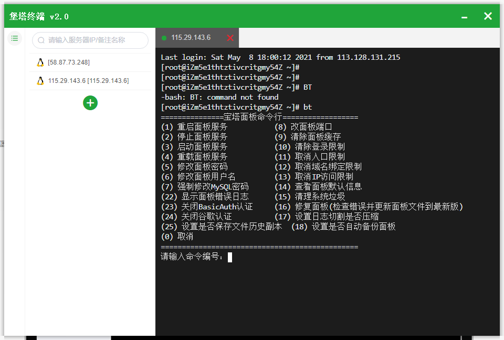
Task: Minimize the 堡塔终端 window
Action: (x=464, y=17)
